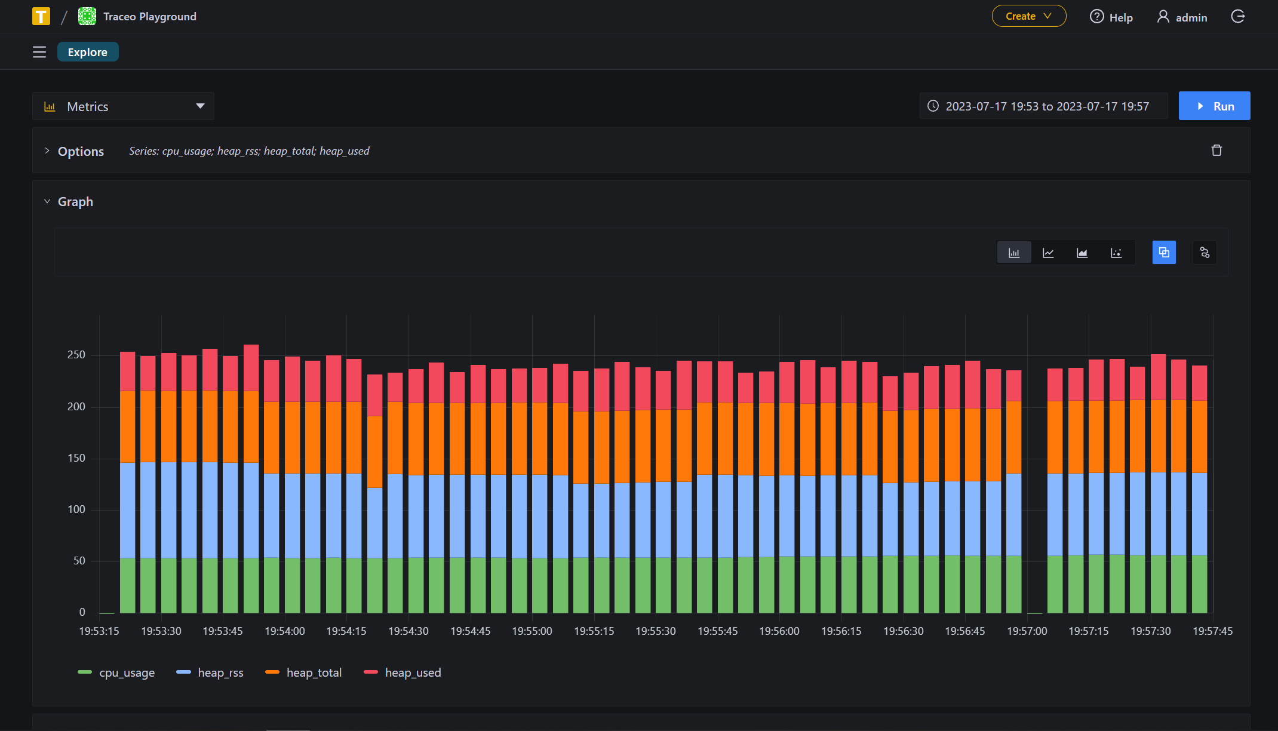This screenshot has height=731, width=1278.
Task: Toggle the stacked series button
Action: click(1164, 253)
